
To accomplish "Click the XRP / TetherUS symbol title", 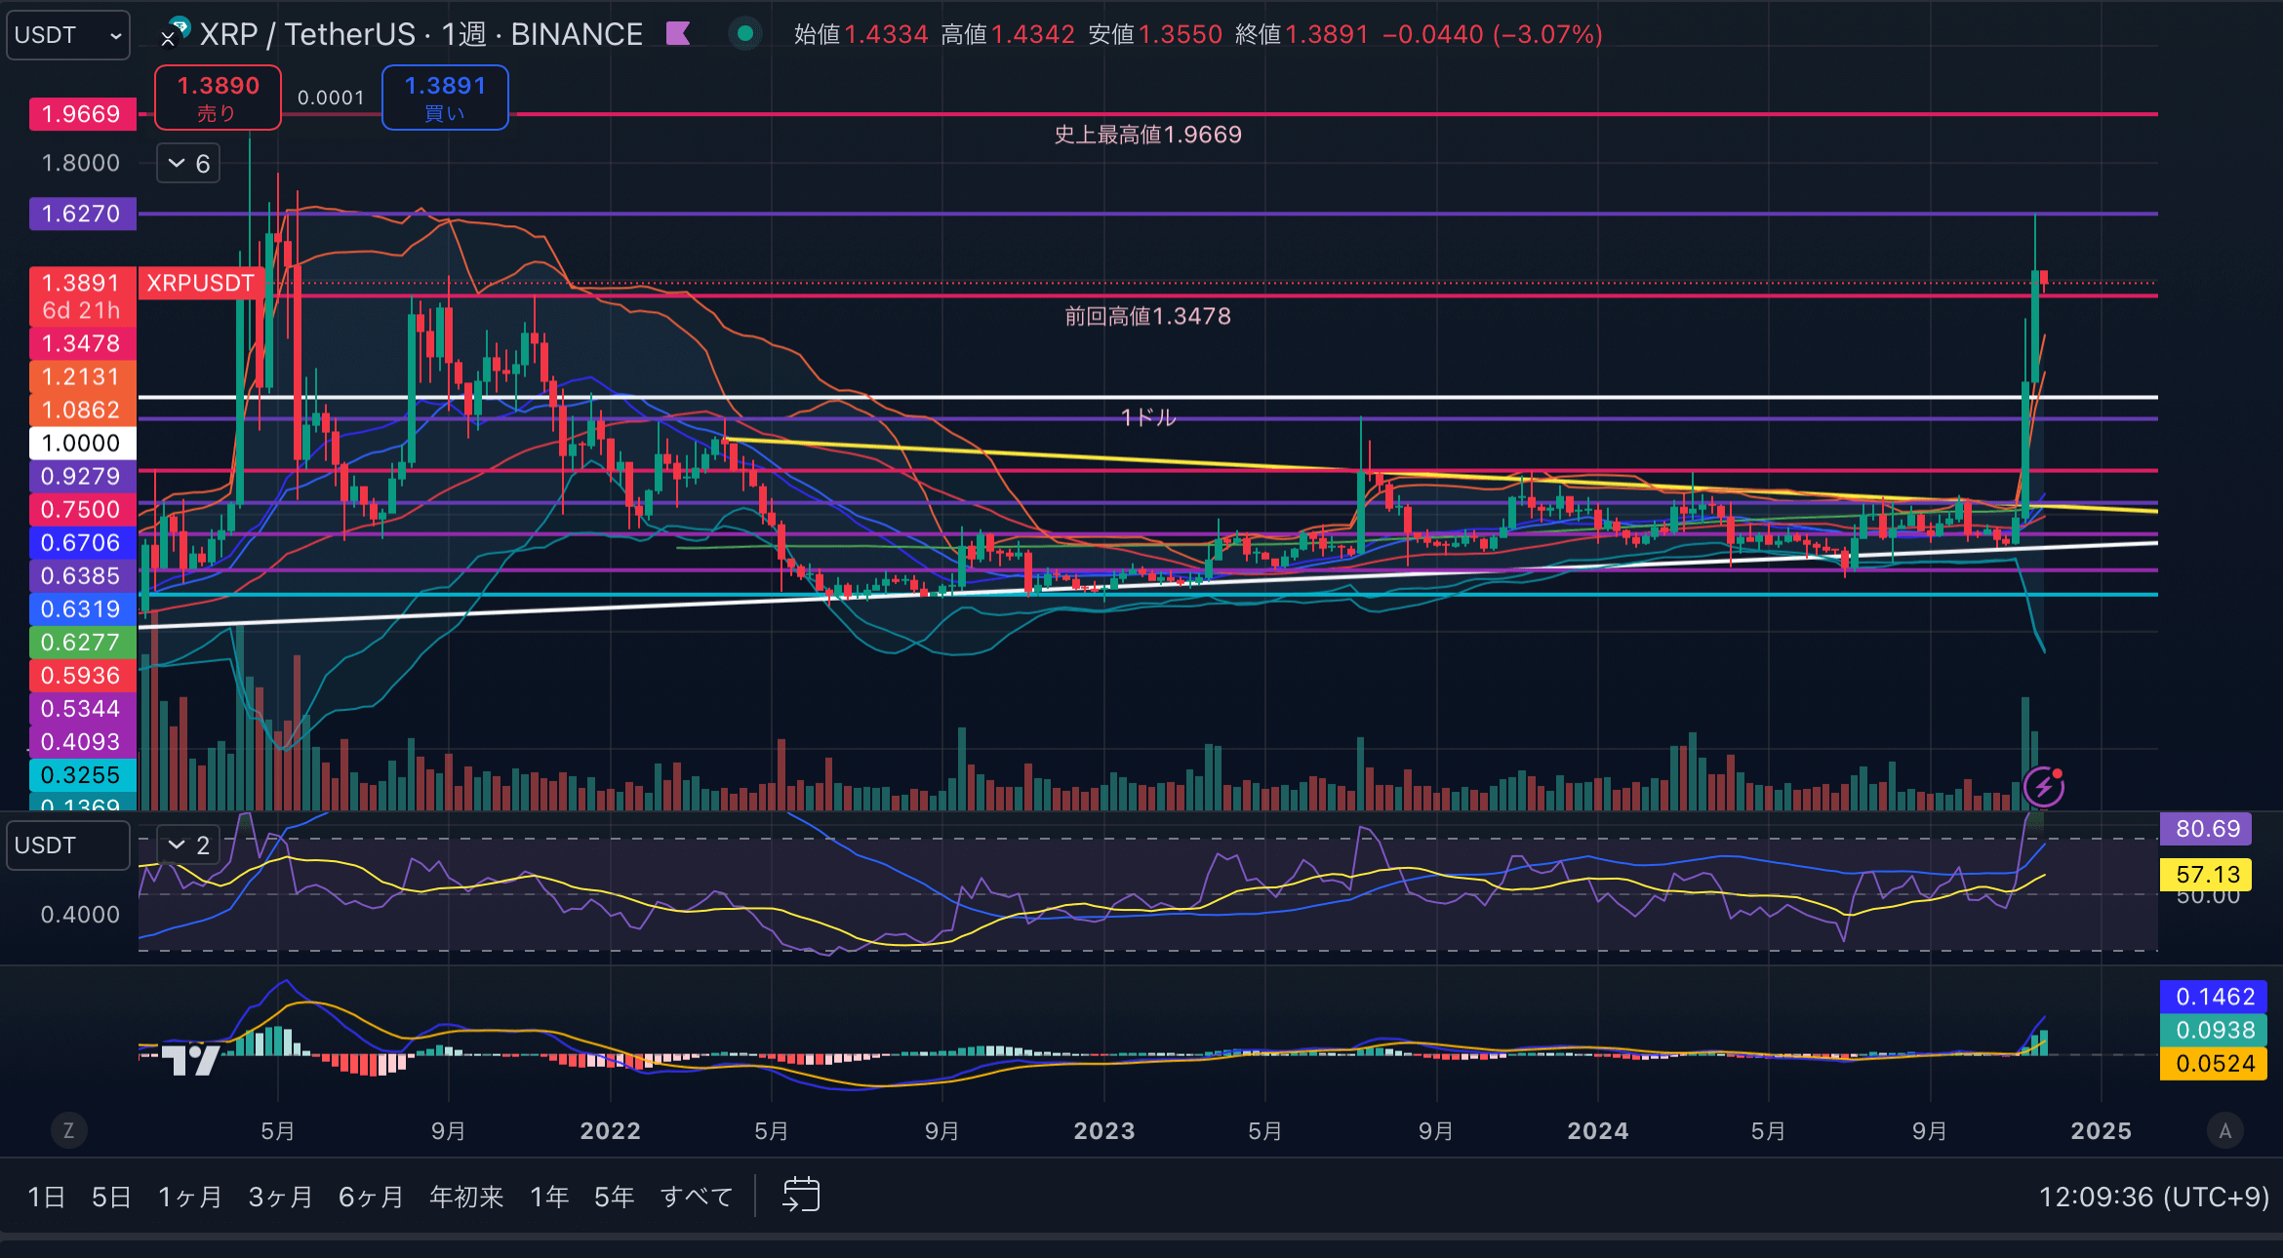I will pyautogui.click(x=307, y=34).
